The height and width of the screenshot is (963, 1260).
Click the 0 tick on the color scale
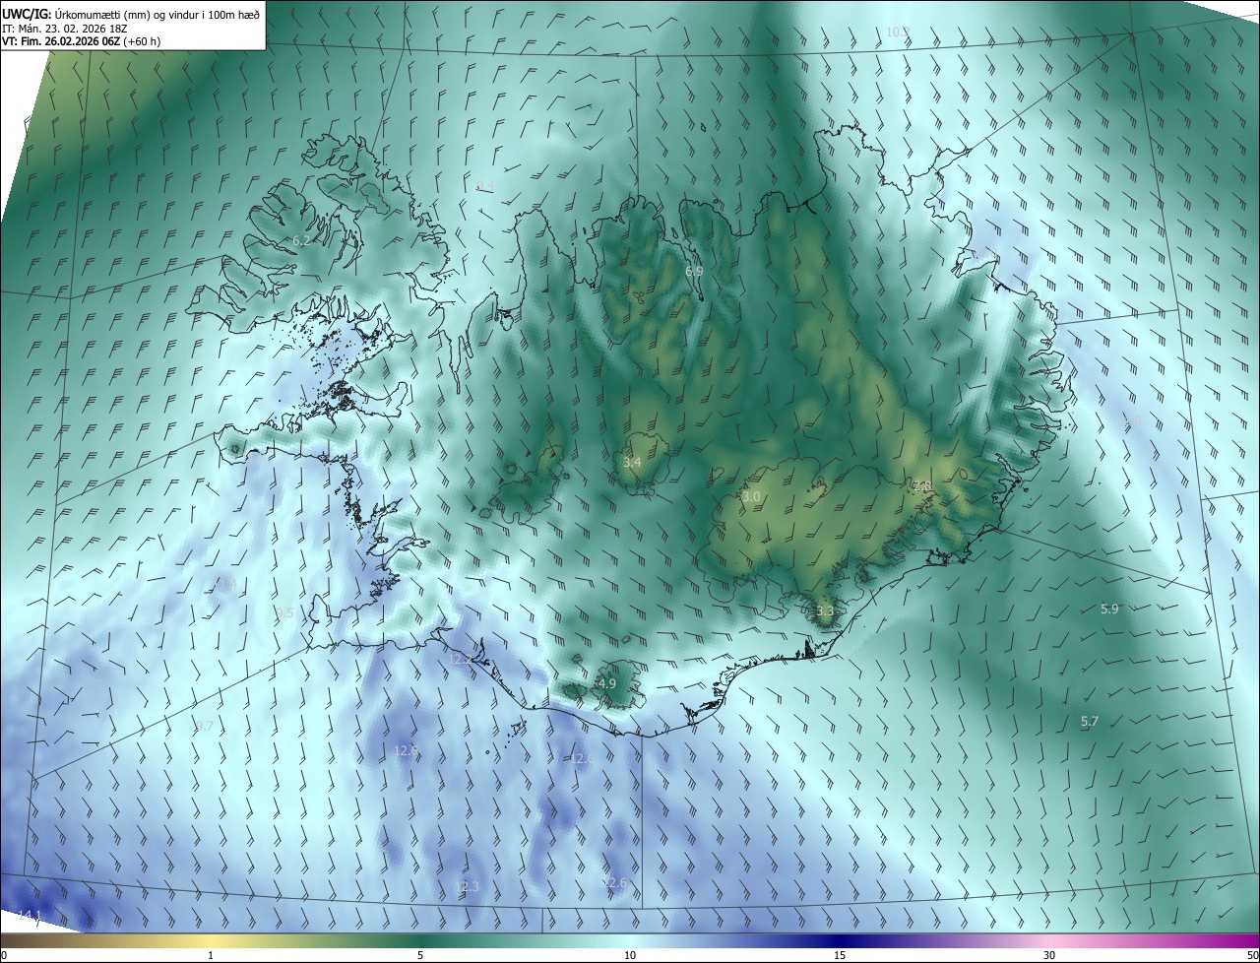coord(4,955)
